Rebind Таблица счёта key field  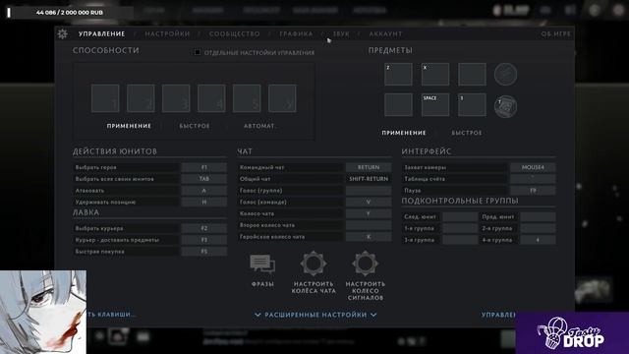click(533, 179)
